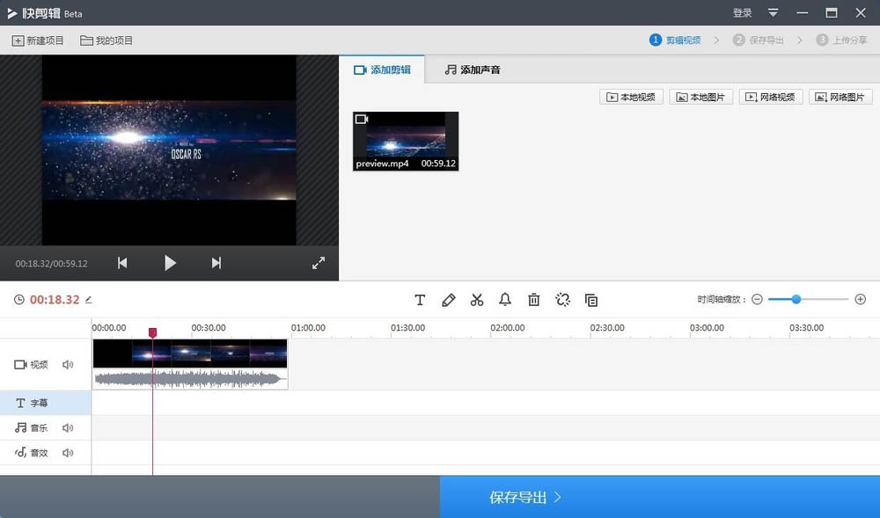Mute the 音效 track speaker
Image resolution: width=880 pixels, height=518 pixels.
(x=68, y=452)
